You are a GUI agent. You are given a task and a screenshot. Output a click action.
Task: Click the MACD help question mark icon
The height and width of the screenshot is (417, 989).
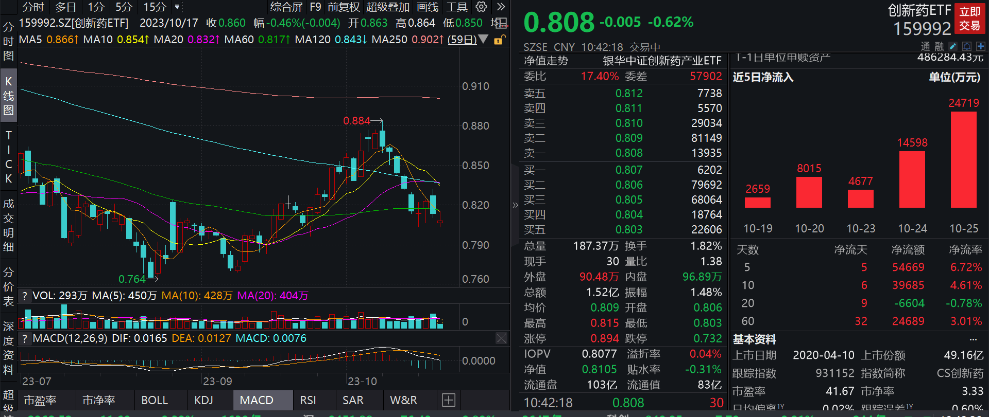click(24, 339)
